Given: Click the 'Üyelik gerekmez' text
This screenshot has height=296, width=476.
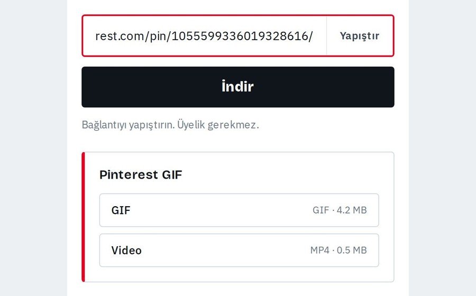Looking at the screenshot, I should click(218, 125).
